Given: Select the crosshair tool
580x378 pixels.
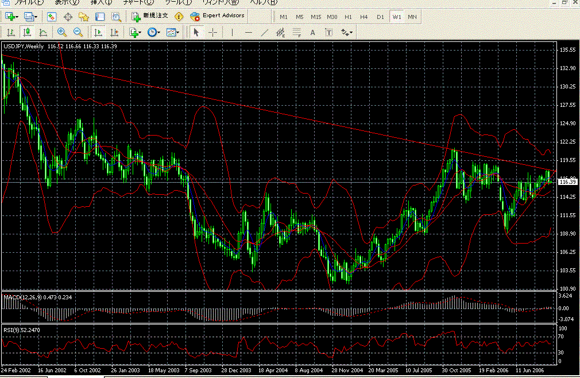Looking at the screenshot, I should pos(212,33).
